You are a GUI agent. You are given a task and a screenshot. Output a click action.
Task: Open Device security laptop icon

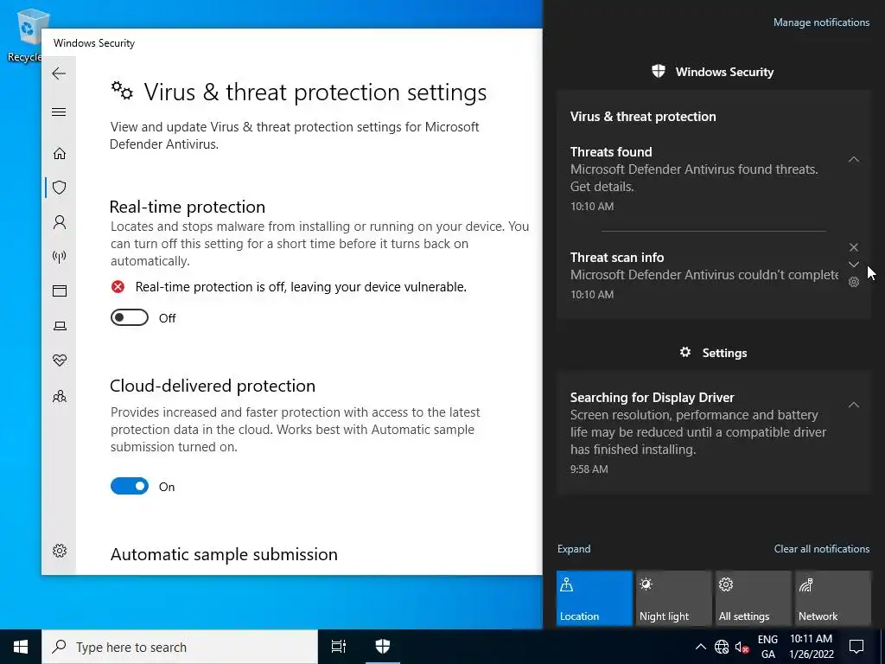[60, 326]
